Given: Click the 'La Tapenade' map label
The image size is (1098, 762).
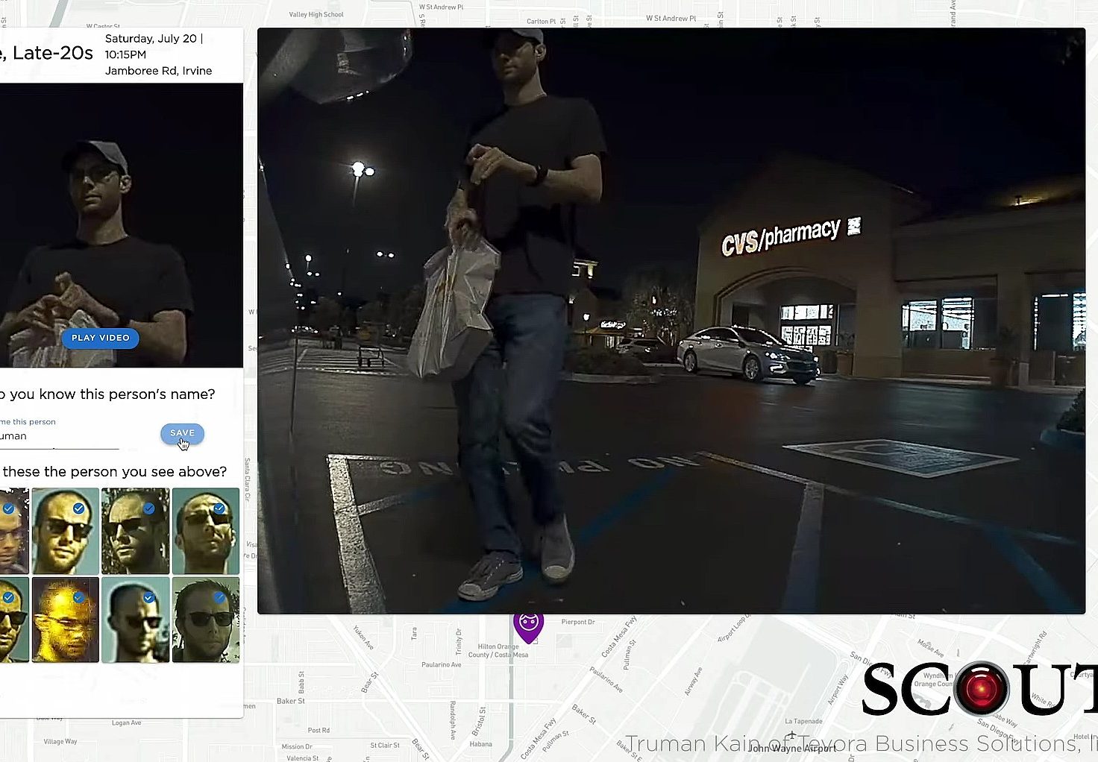Looking at the screenshot, I should click(x=803, y=721).
